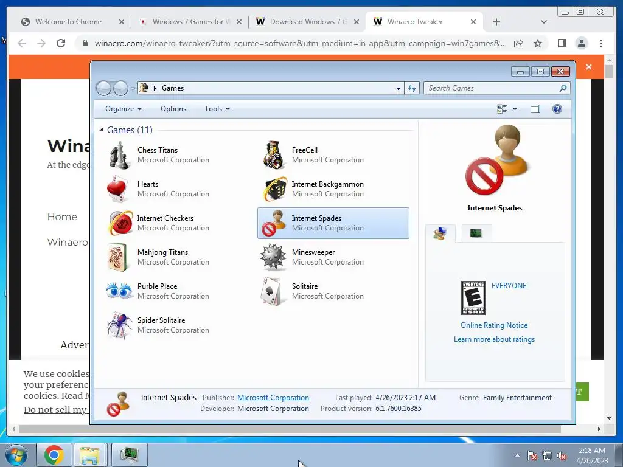Screen dimensions: 623x467
Task: Click the Options menu item
Action: point(173,109)
